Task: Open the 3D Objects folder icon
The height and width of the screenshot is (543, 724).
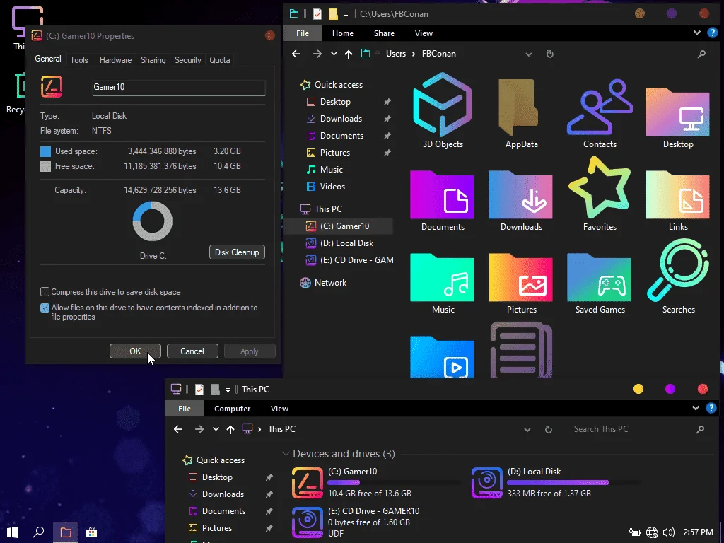Action: (443, 105)
